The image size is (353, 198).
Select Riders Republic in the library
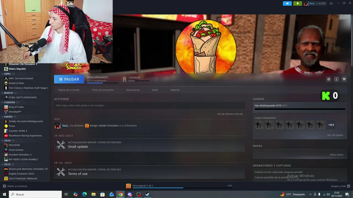click(17, 69)
